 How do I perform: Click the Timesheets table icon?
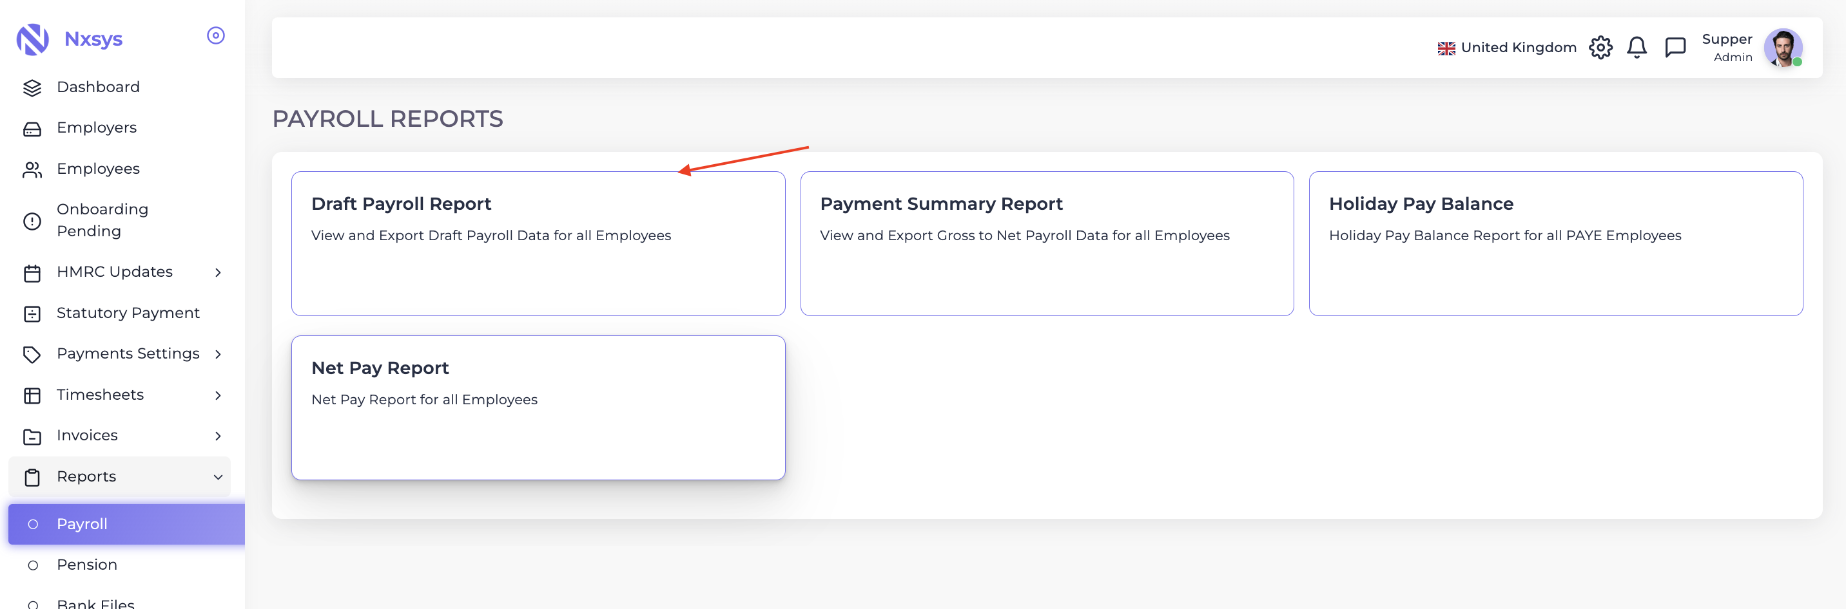tap(32, 396)
